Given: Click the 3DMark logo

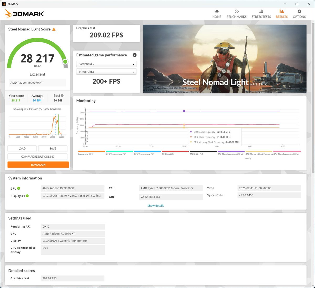Looking at the screenshot, I should tap(24, 13).
